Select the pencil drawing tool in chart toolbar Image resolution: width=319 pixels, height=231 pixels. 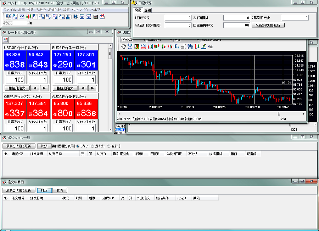point(204,46)
